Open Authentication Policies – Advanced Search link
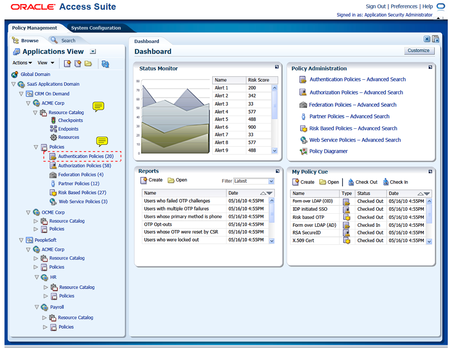453x348 pixels. click(x=357, y=80)
